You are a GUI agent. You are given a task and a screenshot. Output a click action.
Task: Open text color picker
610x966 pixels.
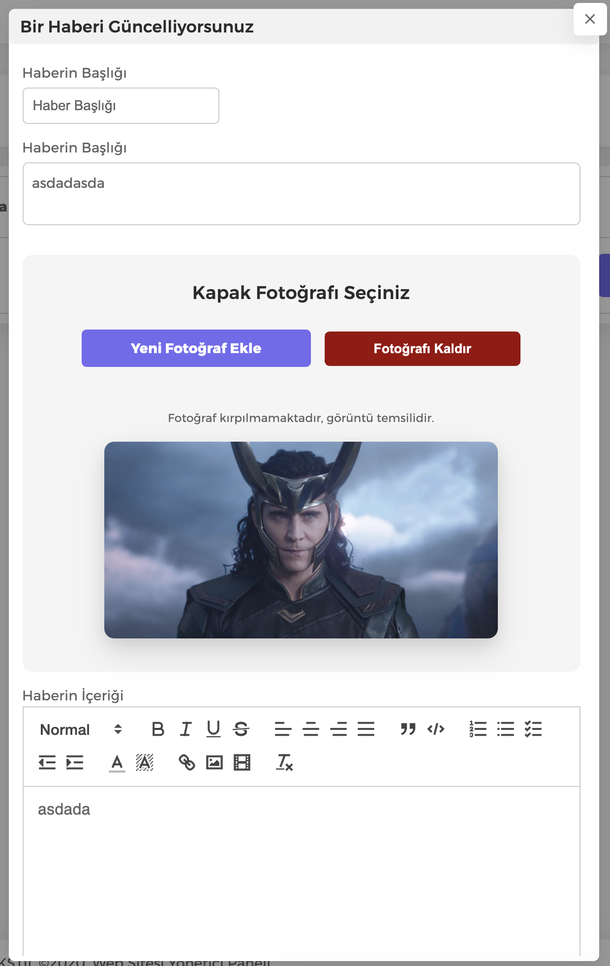pos(117,762)
